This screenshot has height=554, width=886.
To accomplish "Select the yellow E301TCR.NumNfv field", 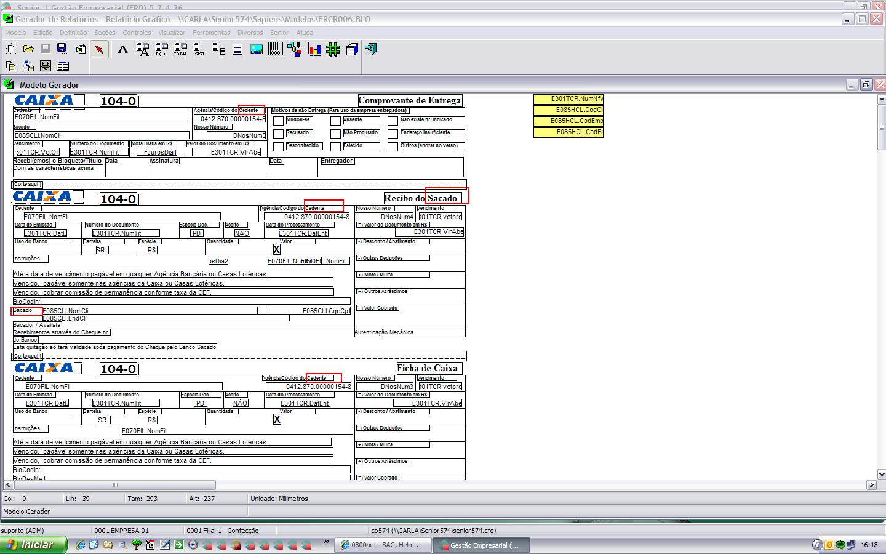I will tap(568, 98).
